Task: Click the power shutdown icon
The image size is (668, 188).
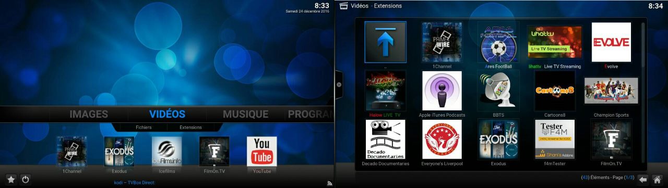Action: click(x=25, y=179)
